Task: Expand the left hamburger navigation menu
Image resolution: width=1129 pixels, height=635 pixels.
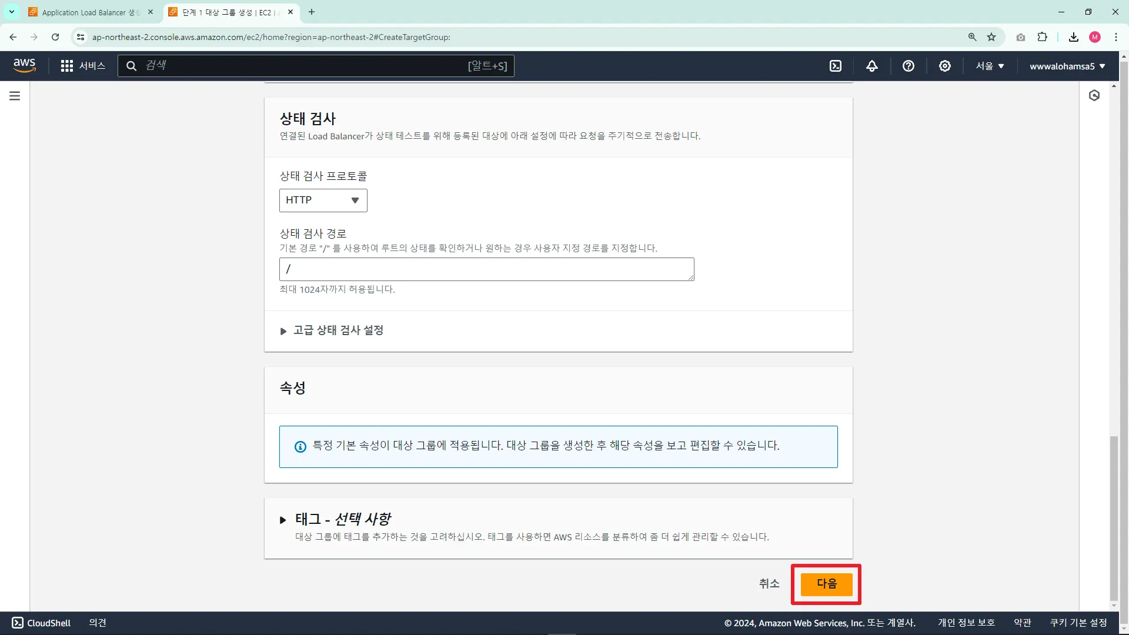Action: click(15, 96)
